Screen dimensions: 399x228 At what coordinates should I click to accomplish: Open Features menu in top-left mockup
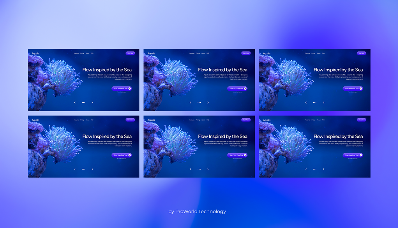coord(76,53)
